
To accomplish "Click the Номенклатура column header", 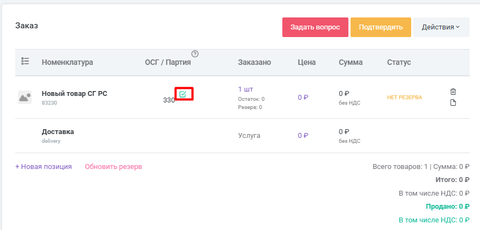I will pos(67,62).
